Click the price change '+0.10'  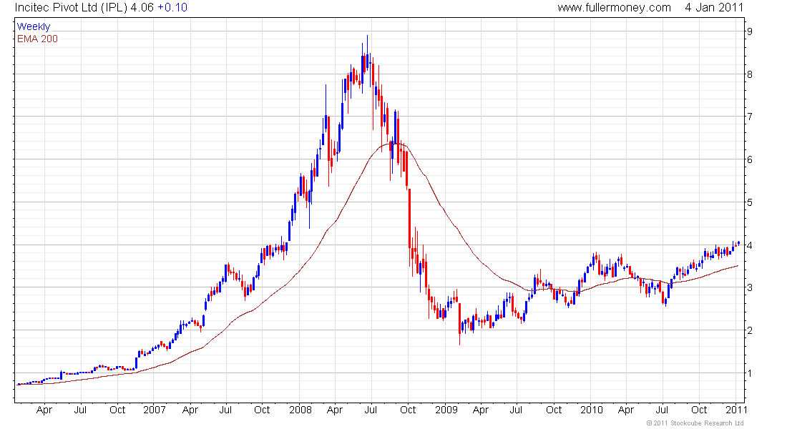click(172, 8)
